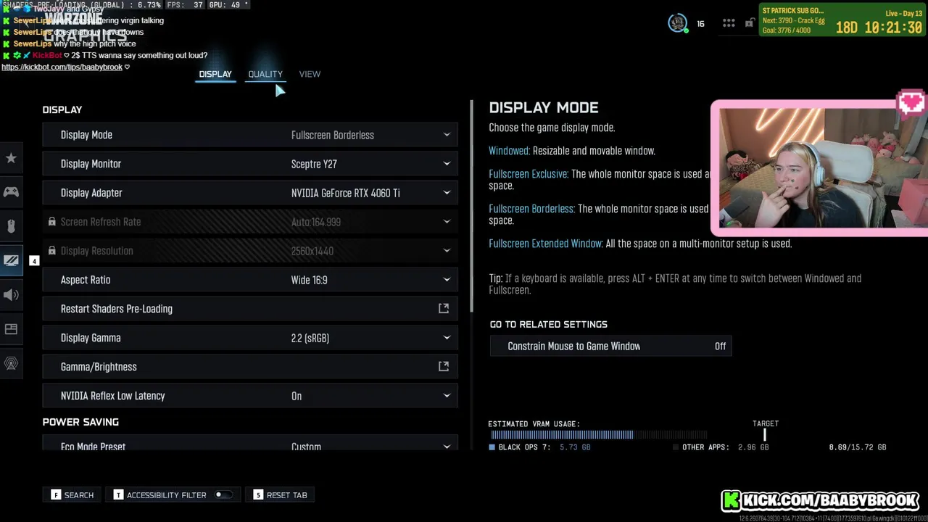Image resolution: width=928 pixels, height=522 pixels.
Task: Click the ST Patrick sub goal timer widget
Action: coord(842,20)
